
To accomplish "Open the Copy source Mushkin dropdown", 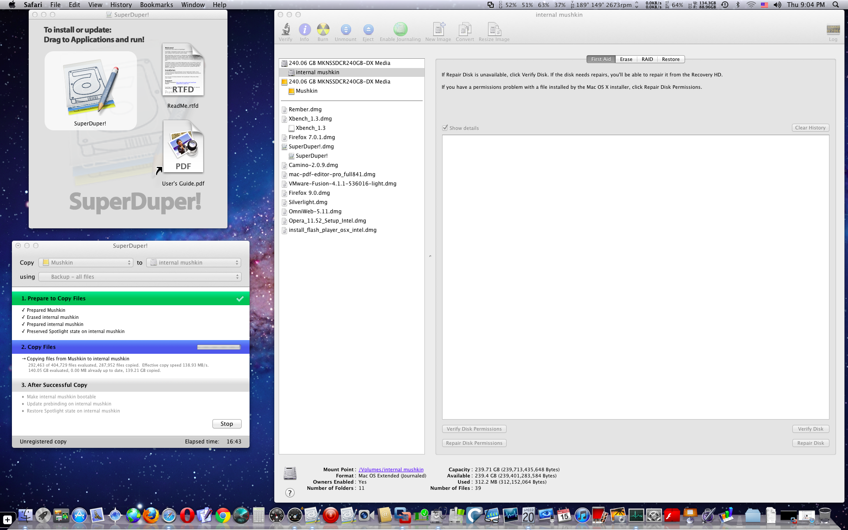I will (x=86, y=263).
